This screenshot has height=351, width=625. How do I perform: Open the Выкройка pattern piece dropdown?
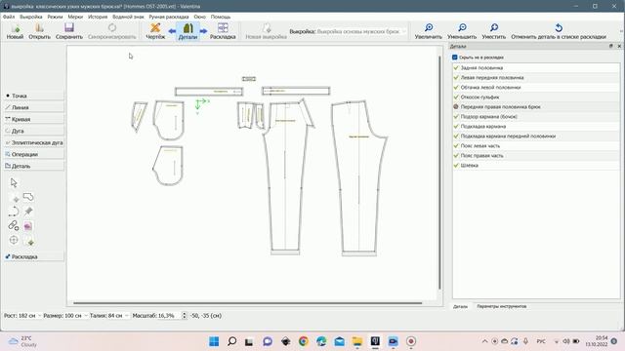(x=362, y=31)
